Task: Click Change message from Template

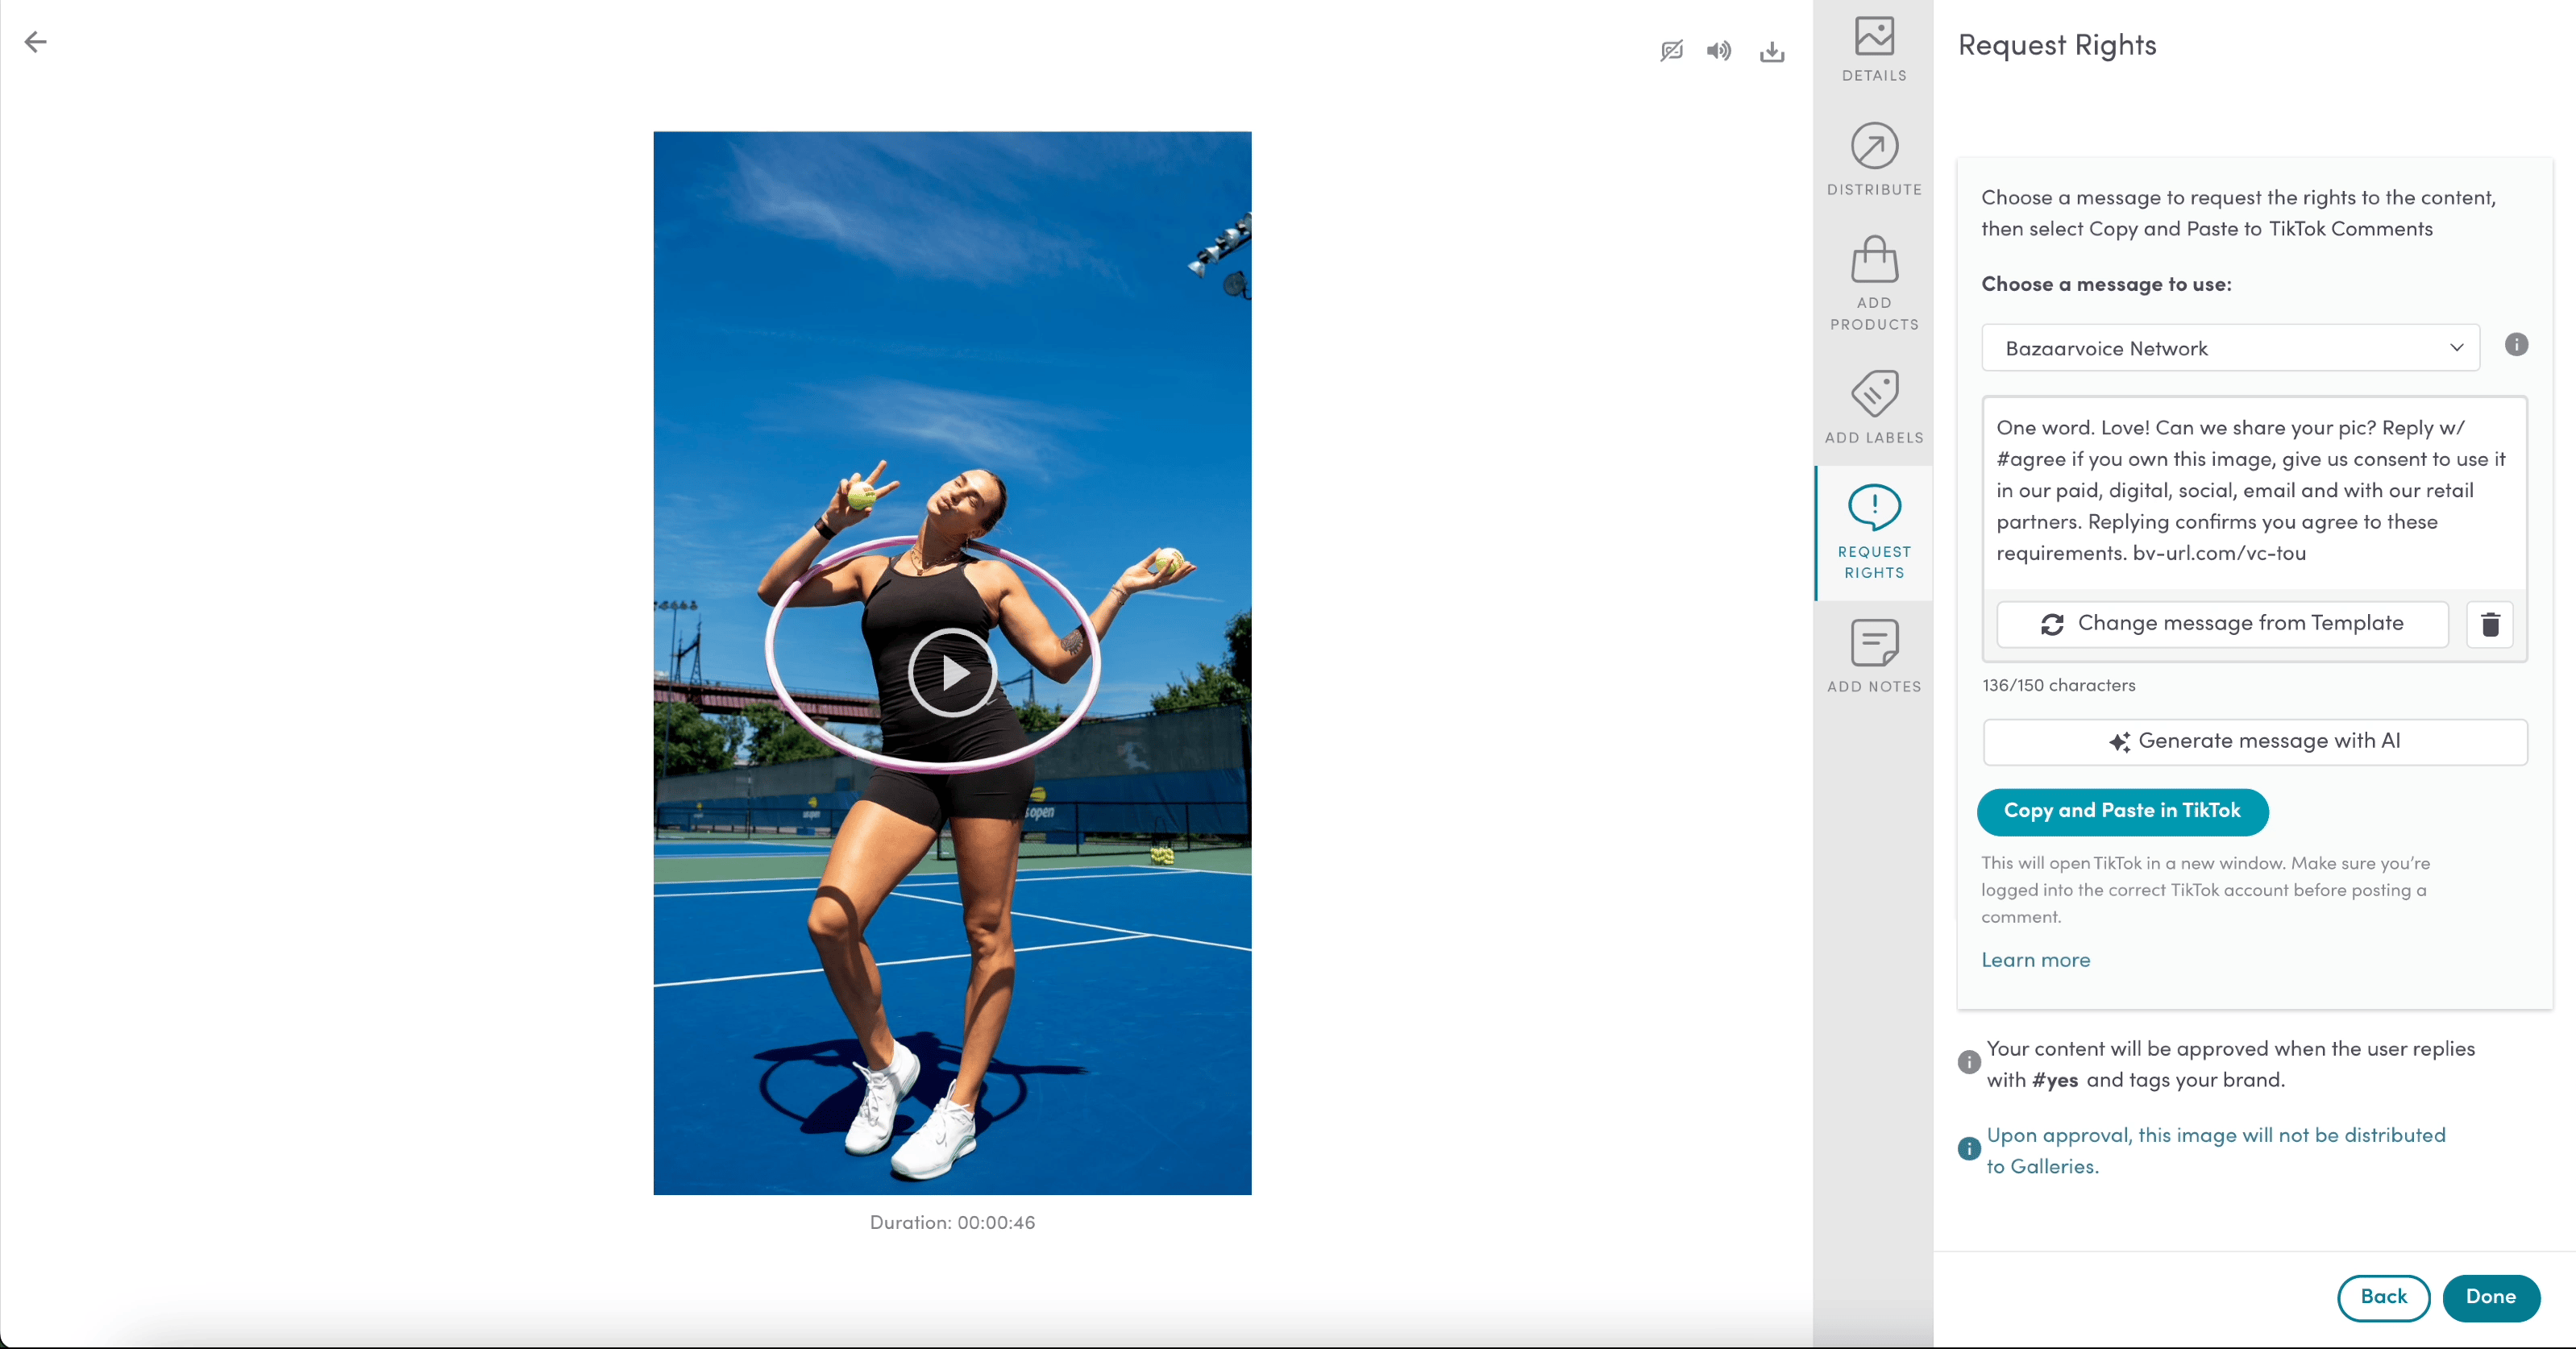Action: click(x=2221, y=624)
